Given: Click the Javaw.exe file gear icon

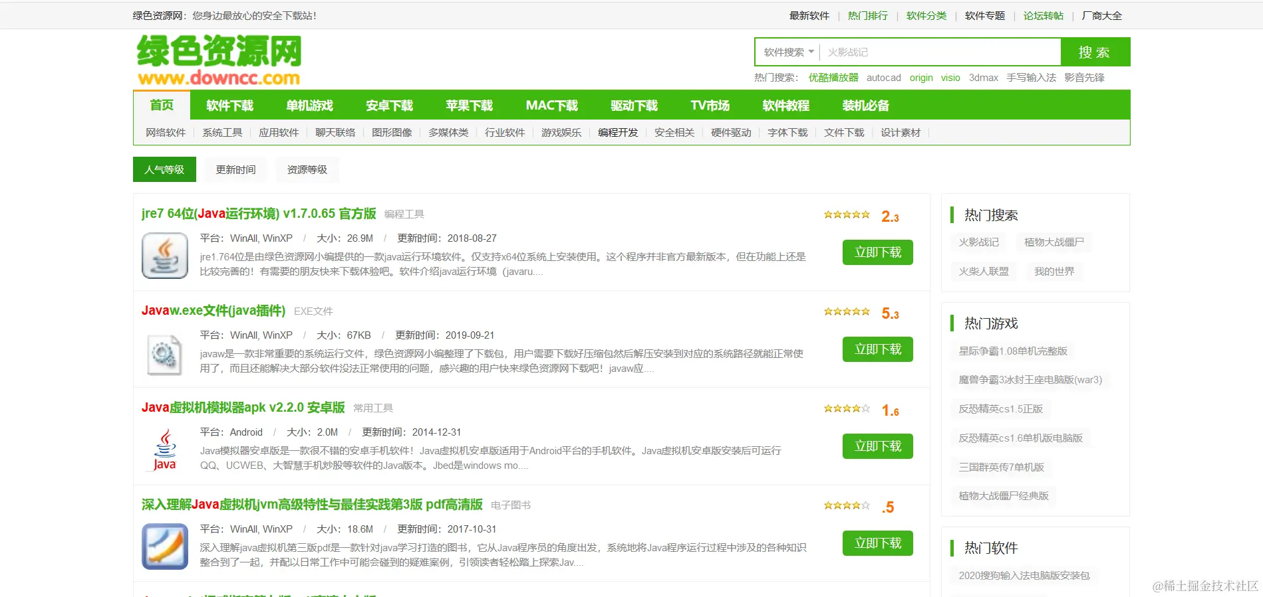Looking at the screenshot, I should click(x=165, y=355).
